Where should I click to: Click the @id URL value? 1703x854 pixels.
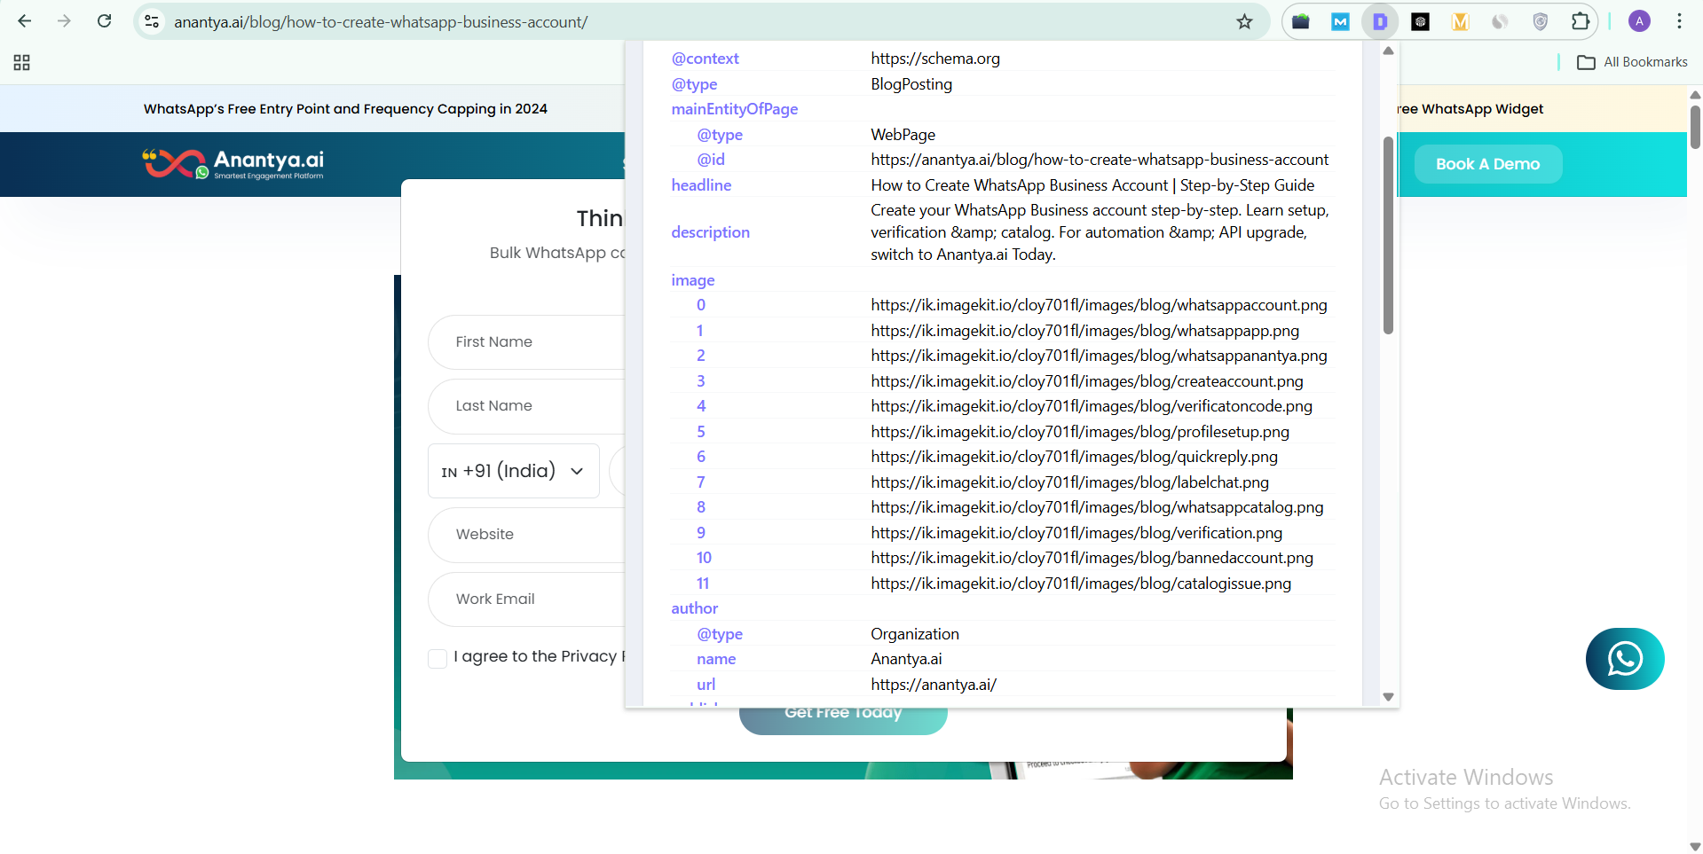[1100, 160]
